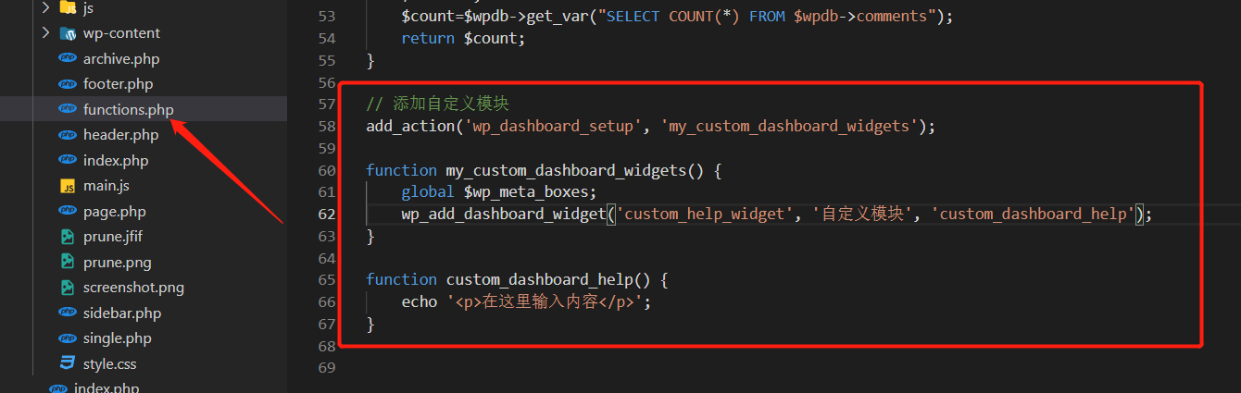Select index.php in the theme folder
Screen dimensions: 1241x393
115,160
